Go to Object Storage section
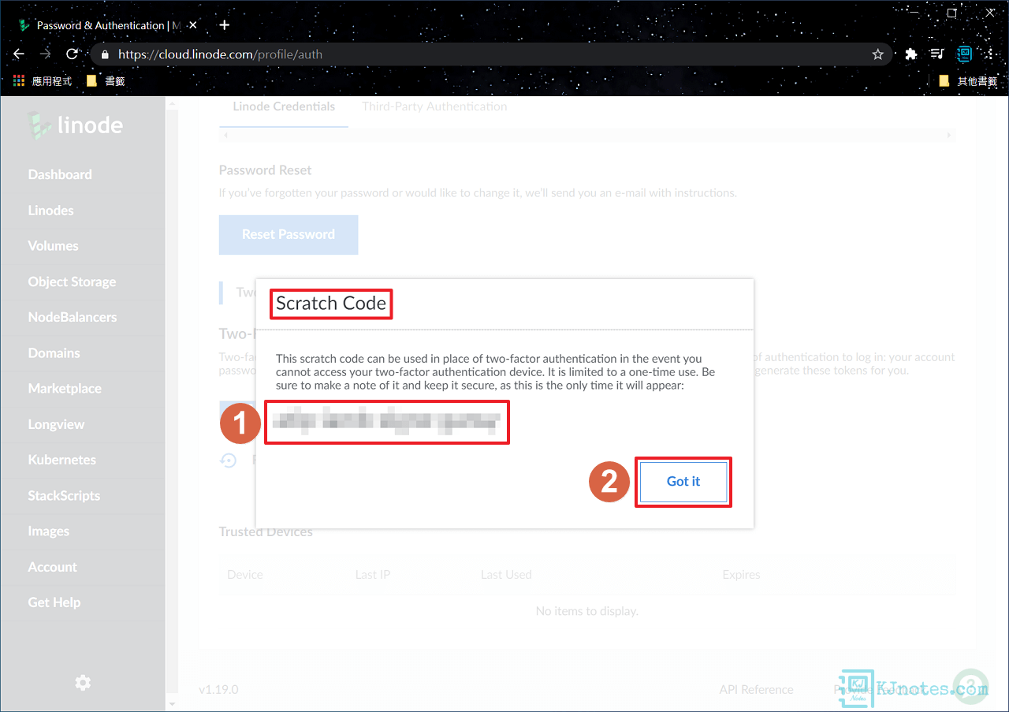Viewport: 1009px width, 712px height. point(72,281)
